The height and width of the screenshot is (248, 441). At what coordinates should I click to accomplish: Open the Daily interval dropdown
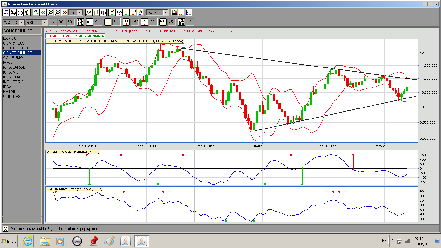[x=165, y=12]
